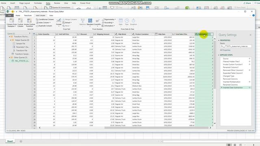Click Column From Examples icon
260x146 pixels.
[12, 21]
